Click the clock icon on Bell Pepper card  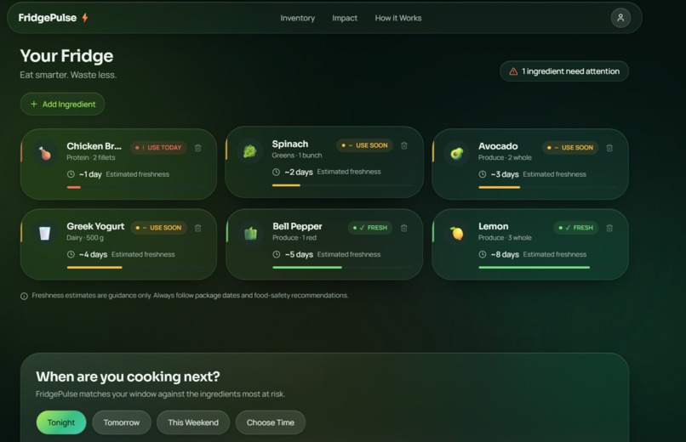(x=277, y=254)
